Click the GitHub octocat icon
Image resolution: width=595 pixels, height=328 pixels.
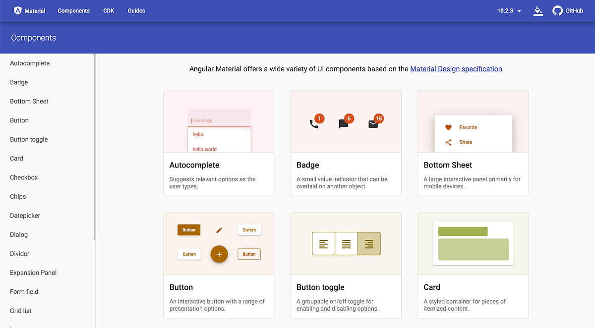tap(557, 10)
